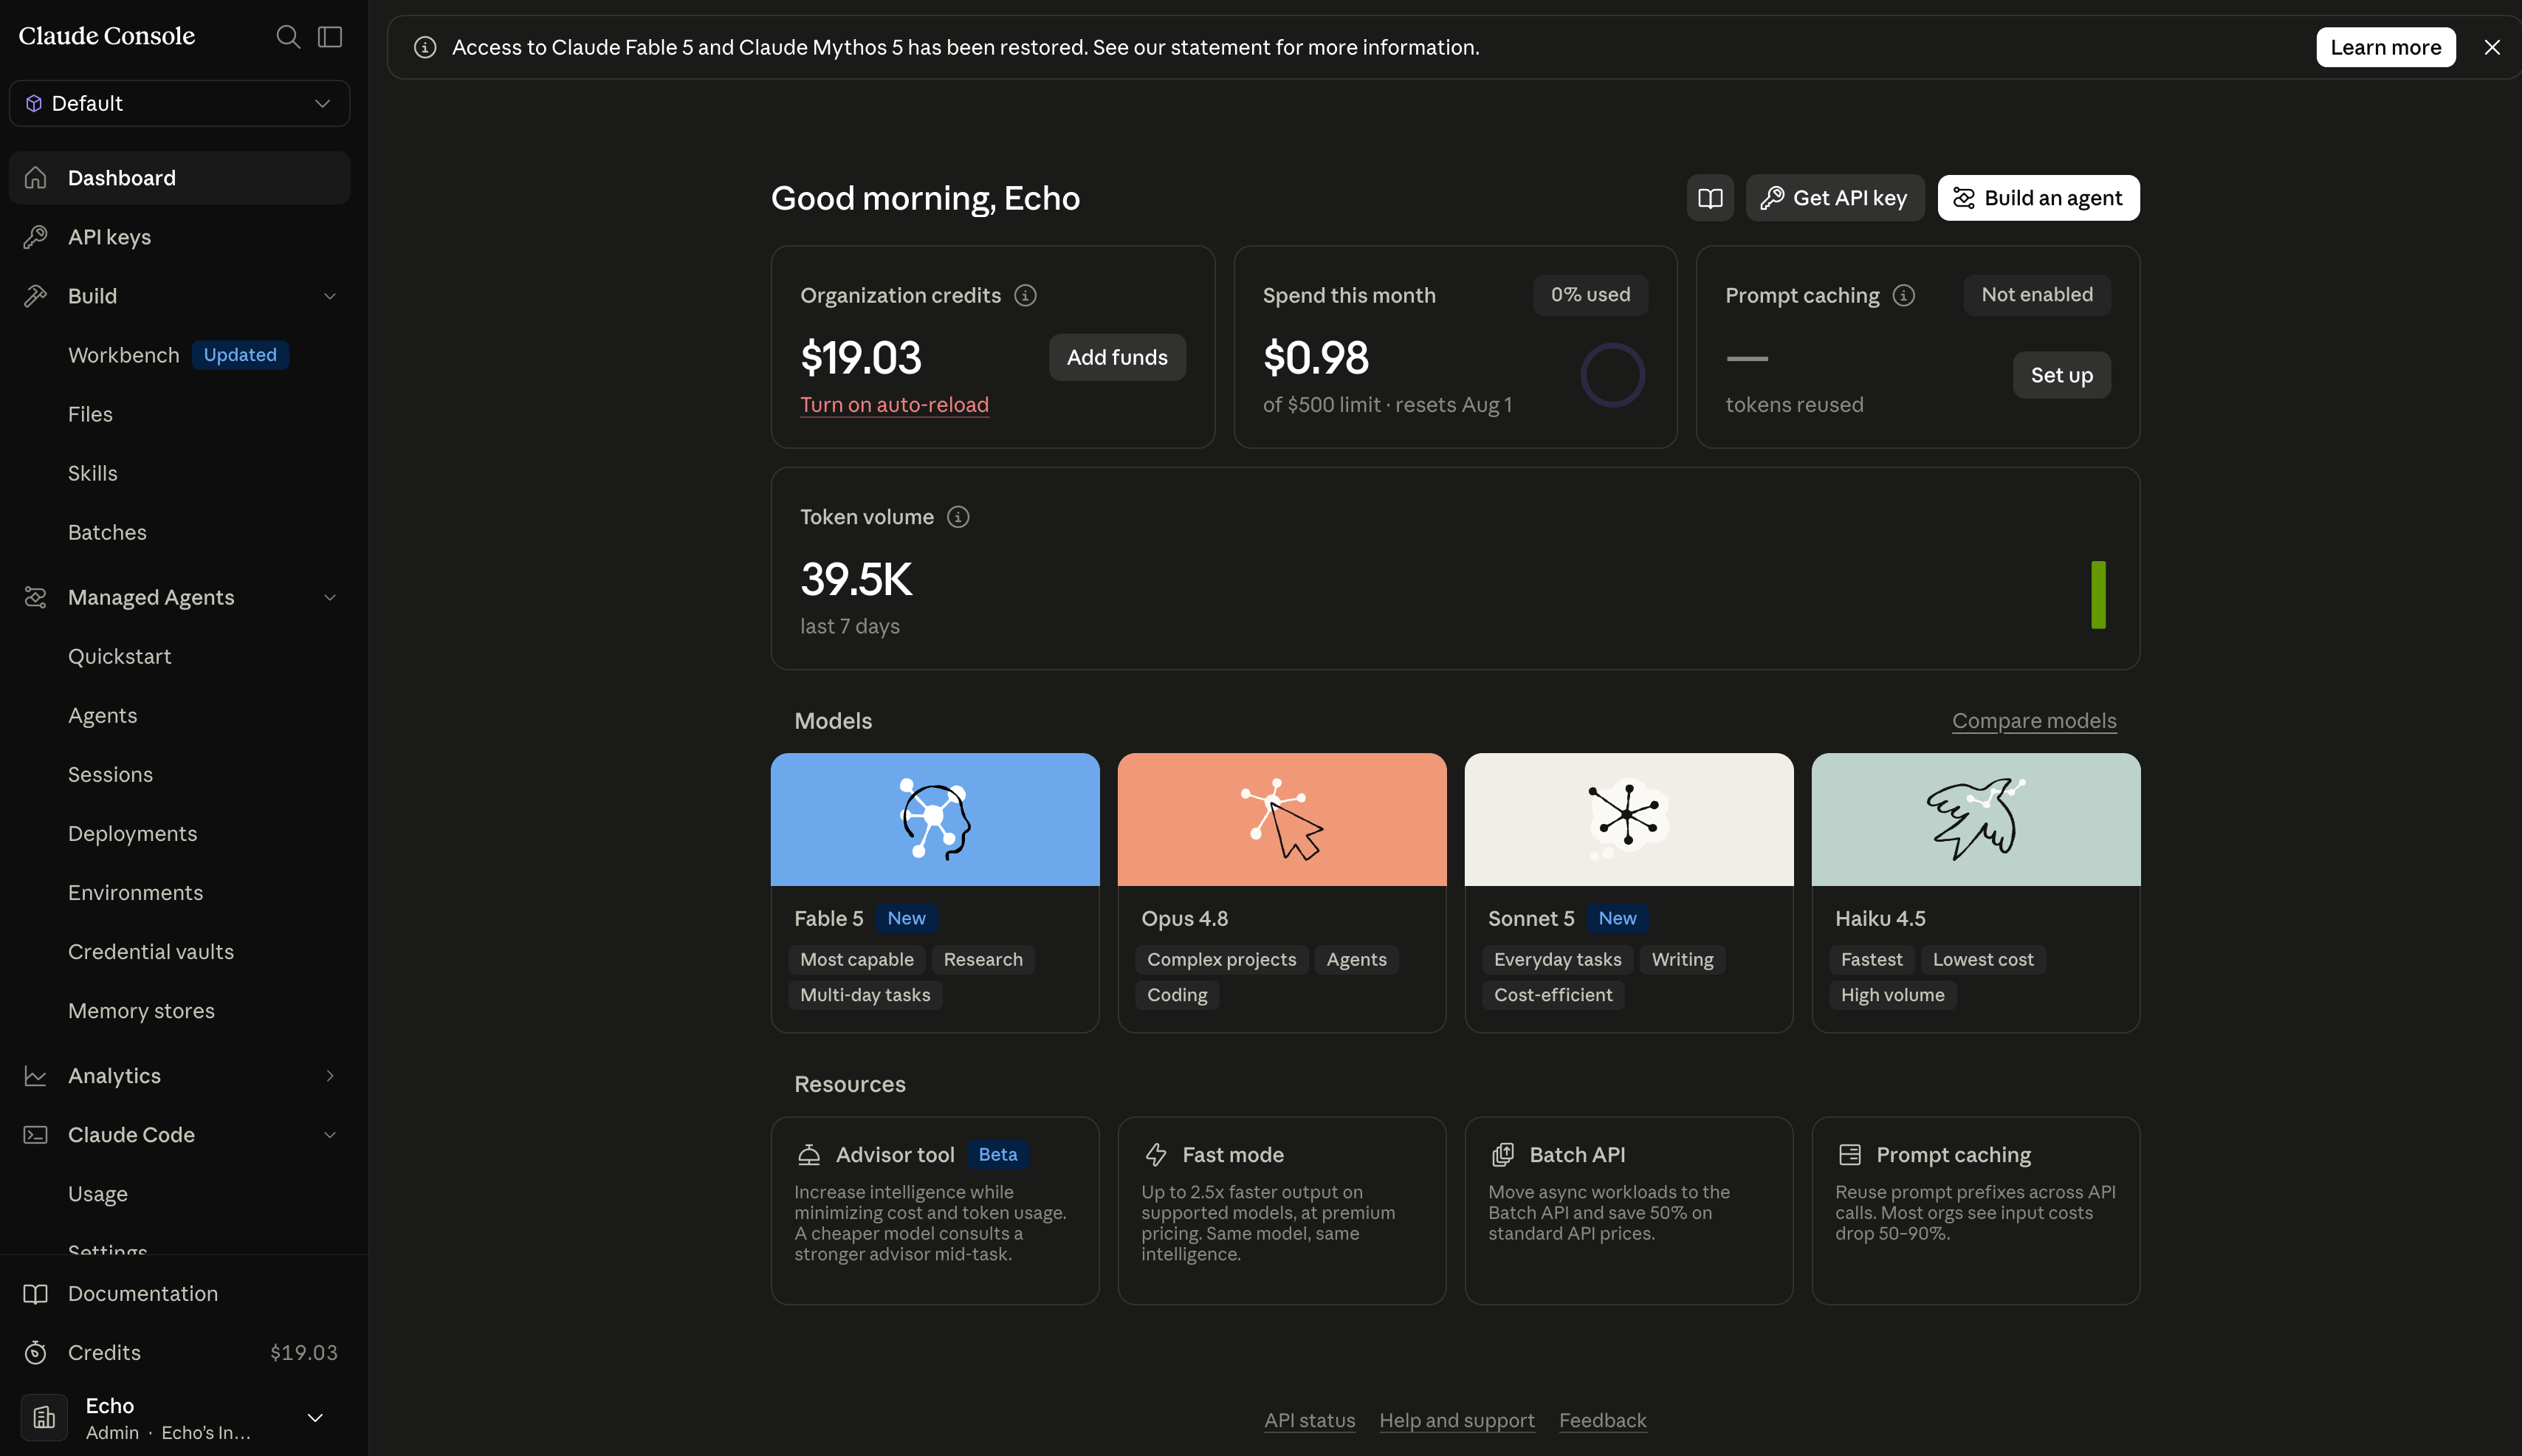This screenshot has height=1456, width=2522.
Task: Open Agents under Managed Agents
Action: (103, 715)
